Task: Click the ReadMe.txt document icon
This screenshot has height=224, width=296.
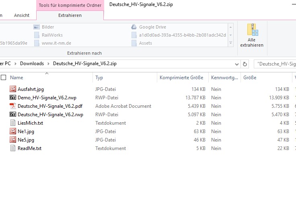Action: point(13,148)
